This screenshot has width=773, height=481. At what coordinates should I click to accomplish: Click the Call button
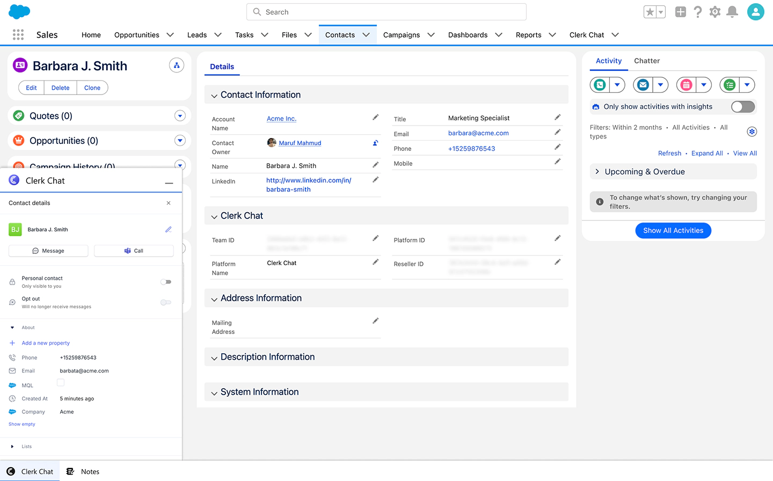(134, 251)
